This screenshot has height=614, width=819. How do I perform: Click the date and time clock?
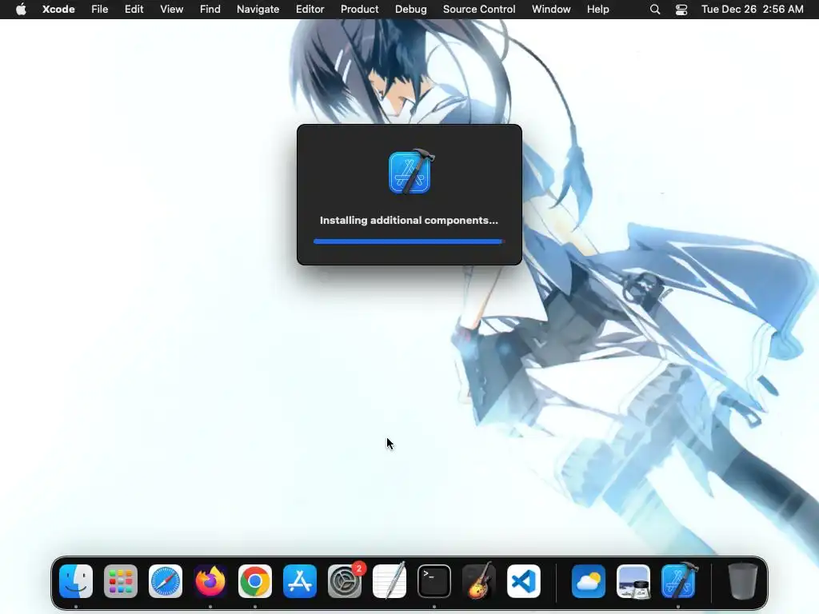(752, 10)
